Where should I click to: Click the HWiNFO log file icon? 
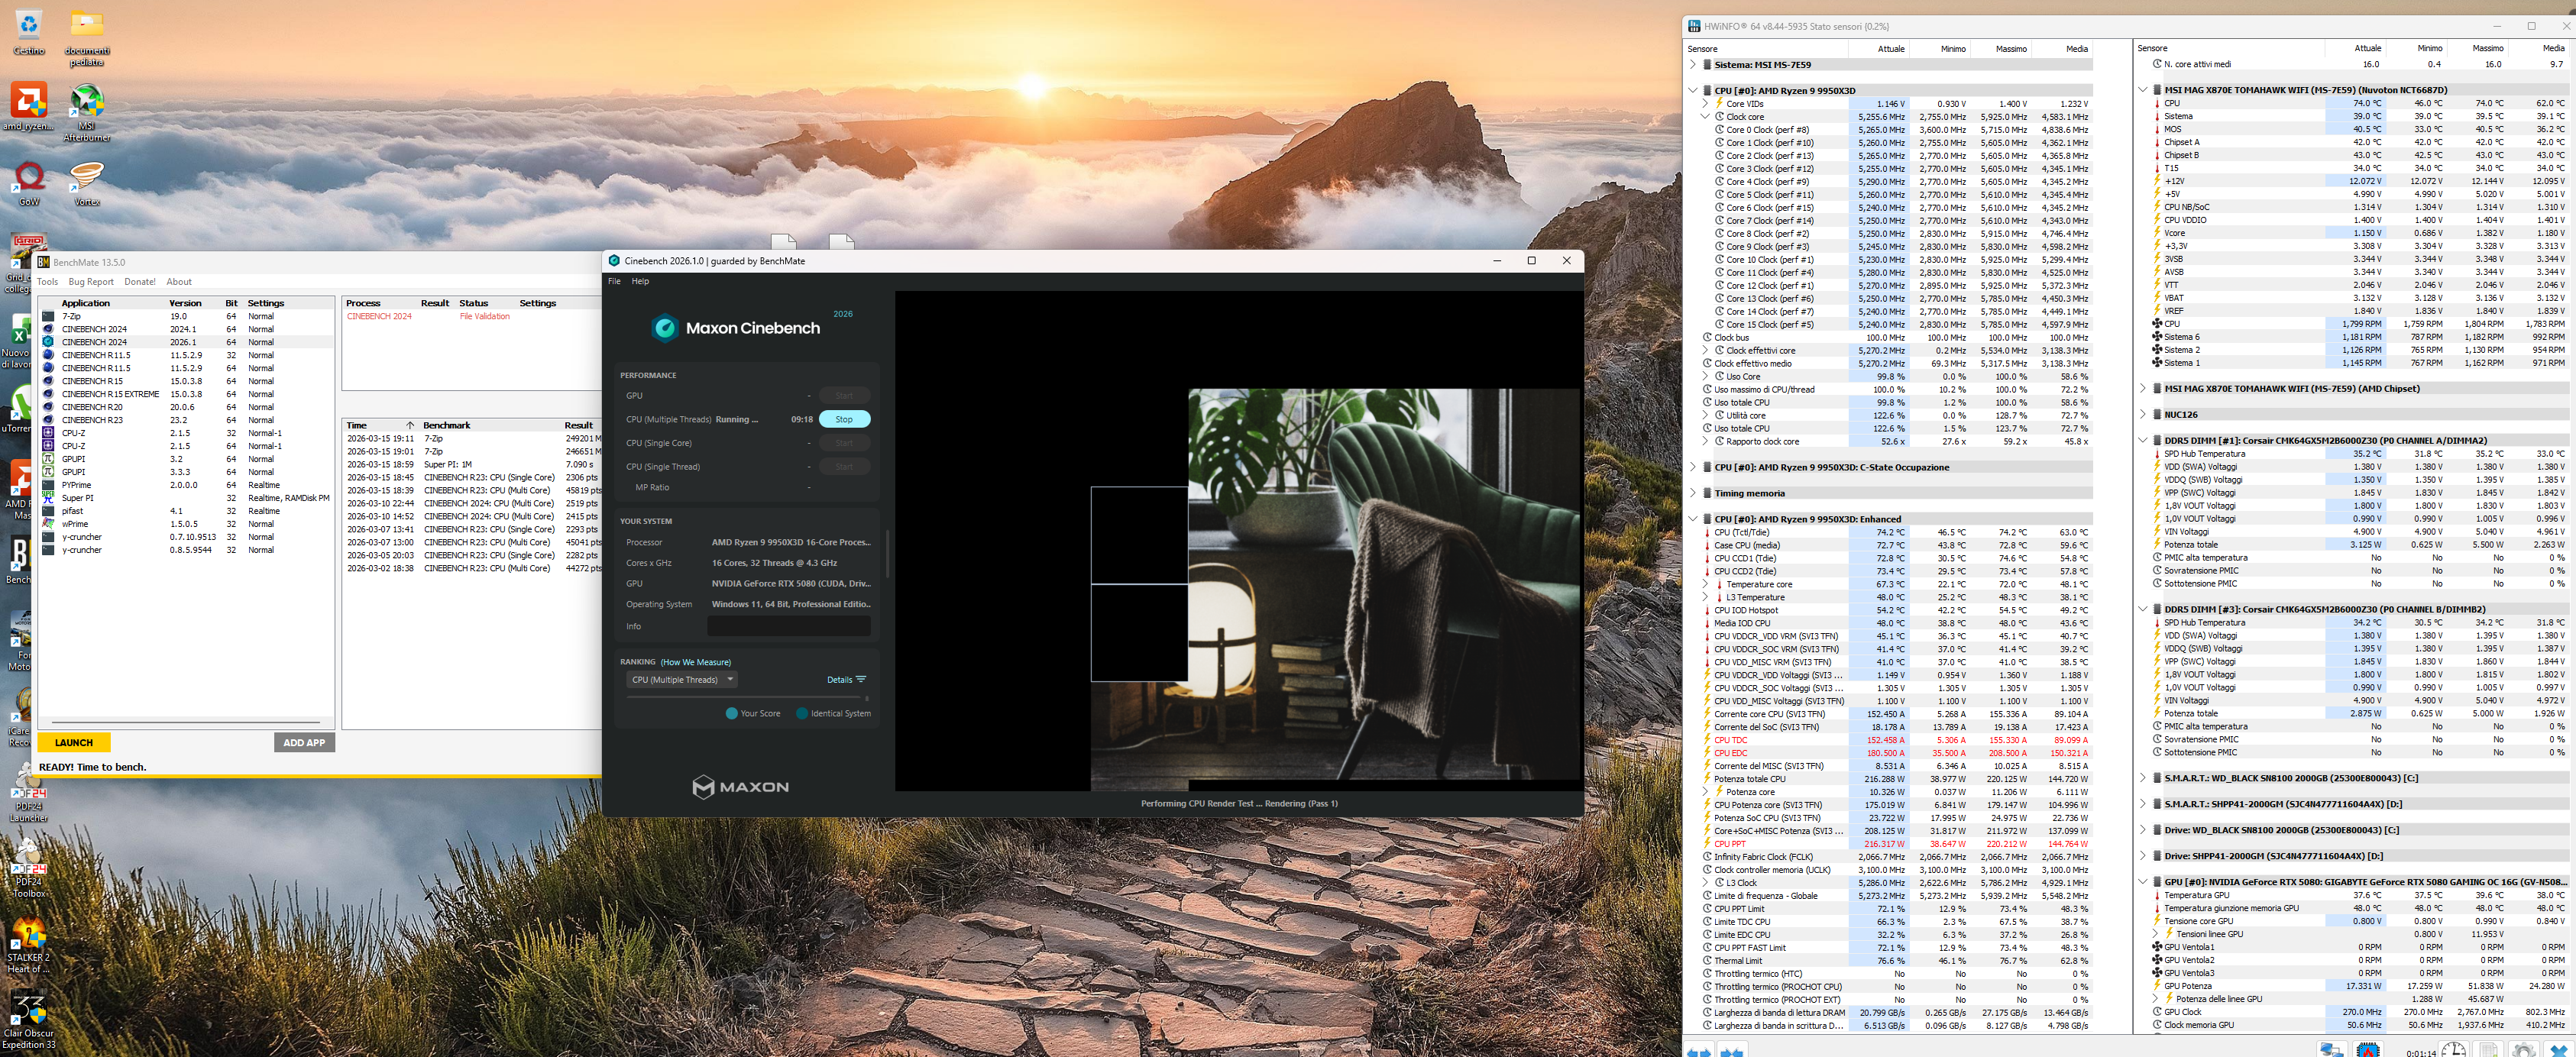(x=2488, y=1050)
